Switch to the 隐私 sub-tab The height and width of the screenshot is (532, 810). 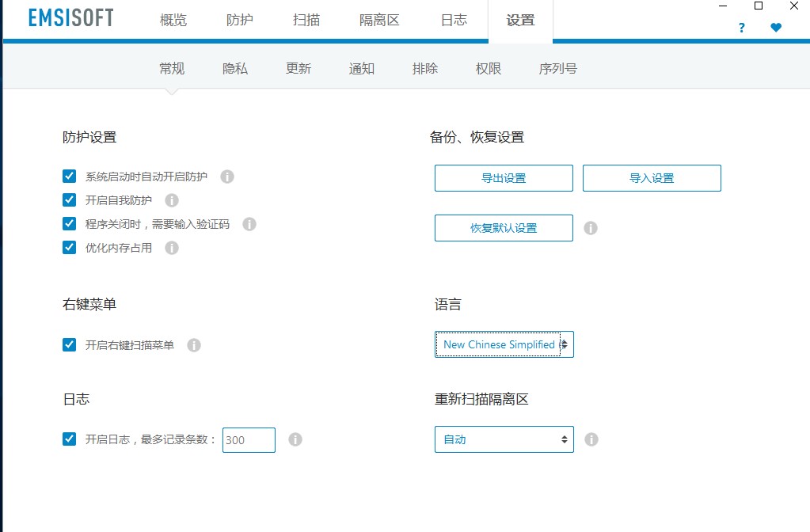235,69
